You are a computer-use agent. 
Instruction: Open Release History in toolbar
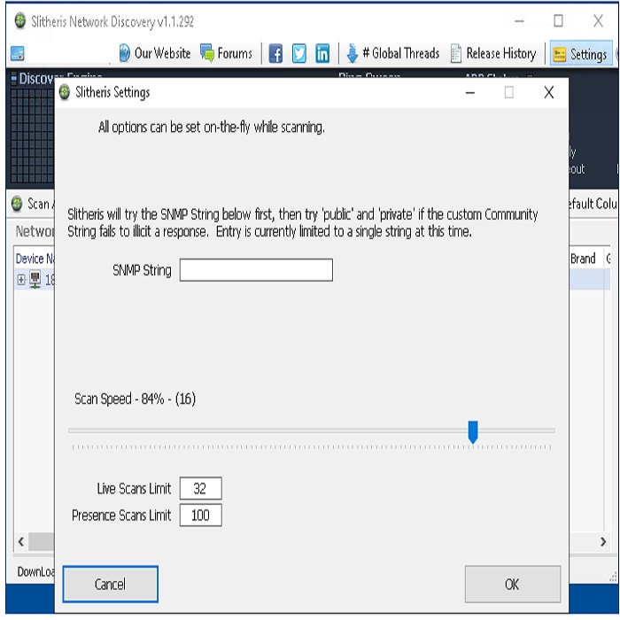(493, 53)
